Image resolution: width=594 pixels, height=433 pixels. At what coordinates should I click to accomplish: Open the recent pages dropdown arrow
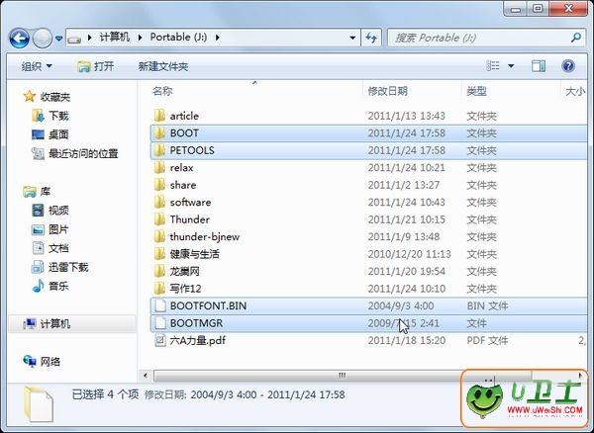pyautogui.click(x=58, y=39)
